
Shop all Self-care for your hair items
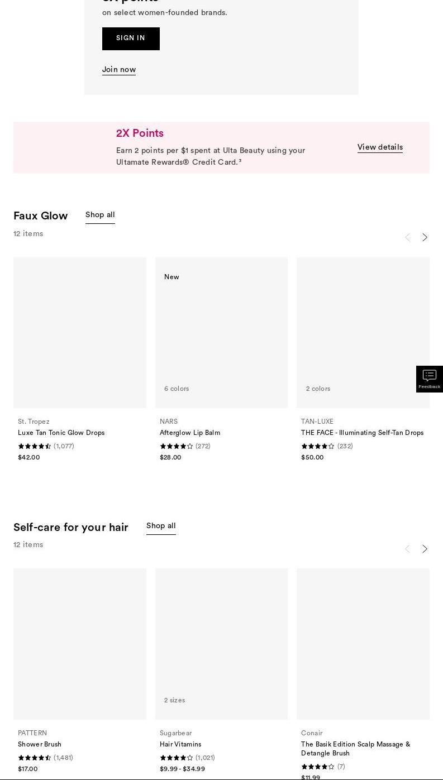point(161,526)
